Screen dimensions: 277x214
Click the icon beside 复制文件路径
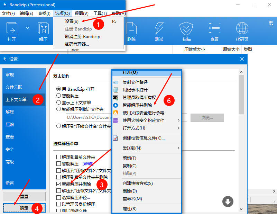[116, 82]
